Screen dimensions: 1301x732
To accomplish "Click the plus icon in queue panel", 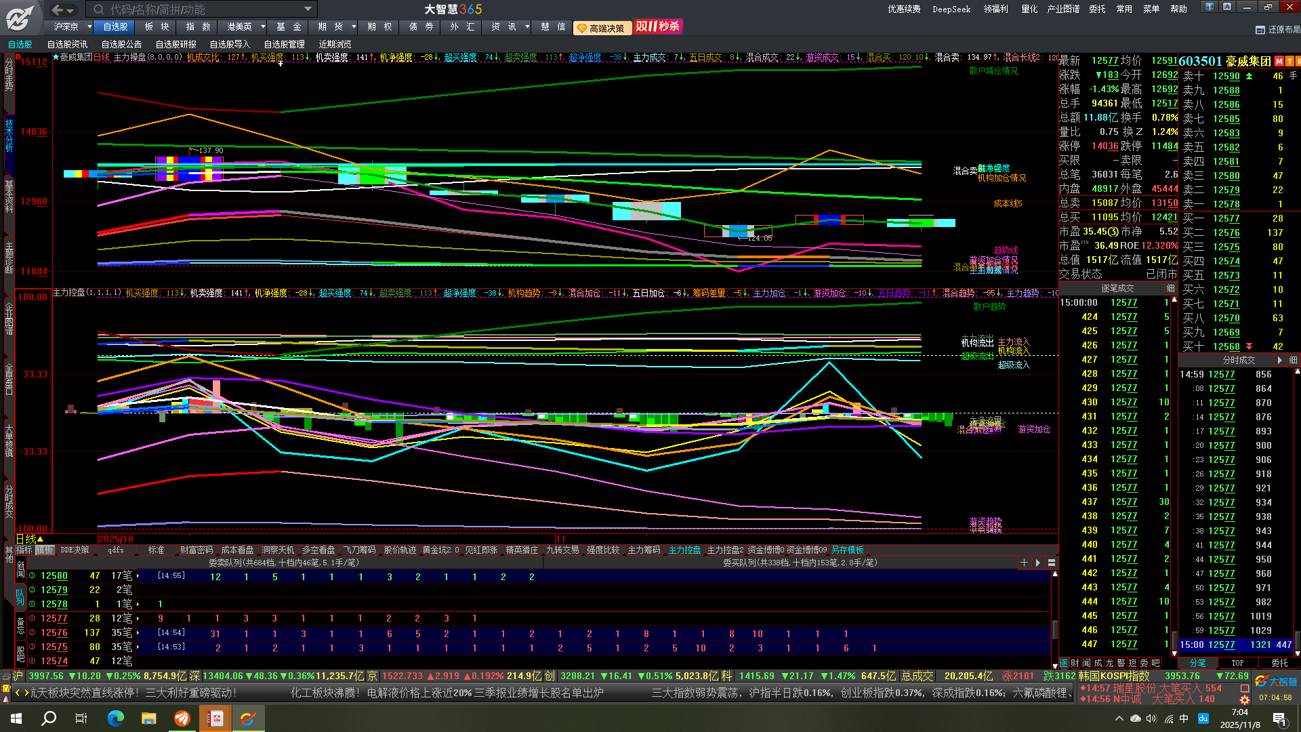I will [1024, 563].
